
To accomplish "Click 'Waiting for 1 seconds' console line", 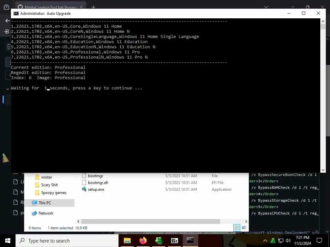I will click(77, 88).
